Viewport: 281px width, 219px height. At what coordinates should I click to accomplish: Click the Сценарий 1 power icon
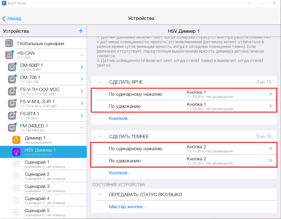coord(16,164)
